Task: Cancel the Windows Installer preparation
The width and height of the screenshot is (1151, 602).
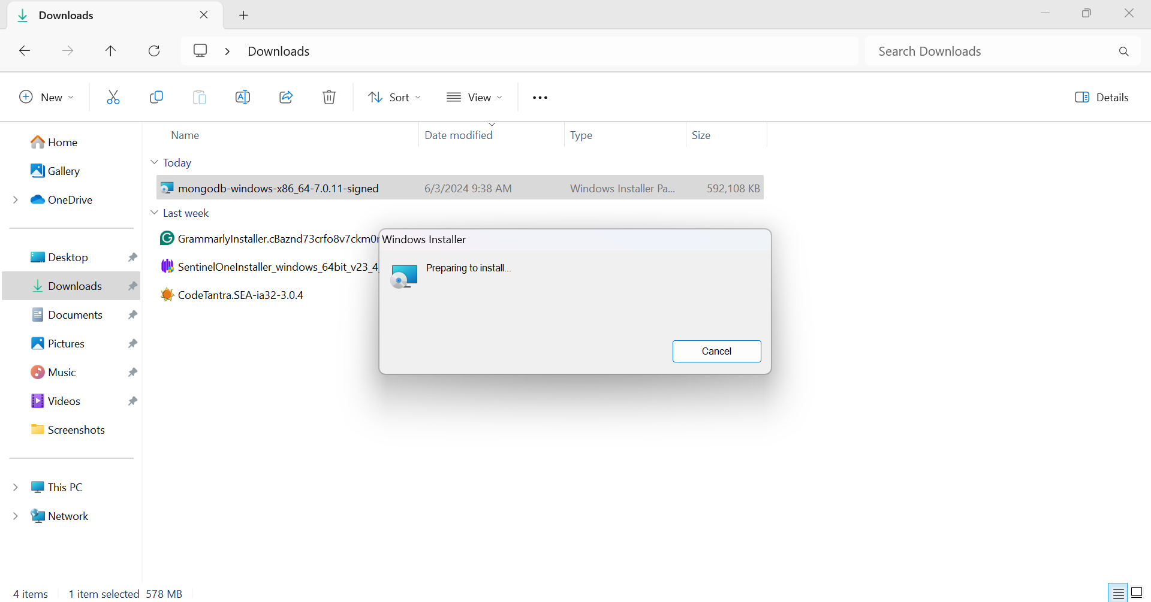Action: click(x=716, y=351)
